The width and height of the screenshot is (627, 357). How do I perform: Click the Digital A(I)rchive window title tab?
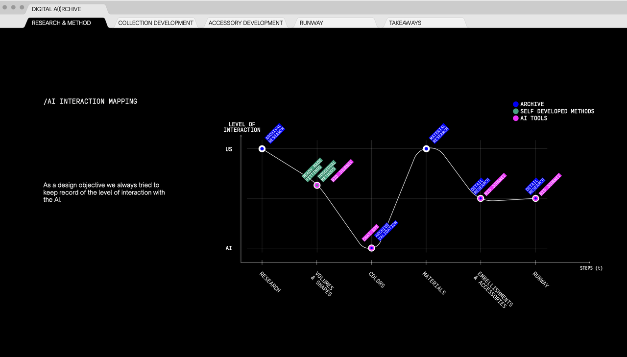coord(56,9)
